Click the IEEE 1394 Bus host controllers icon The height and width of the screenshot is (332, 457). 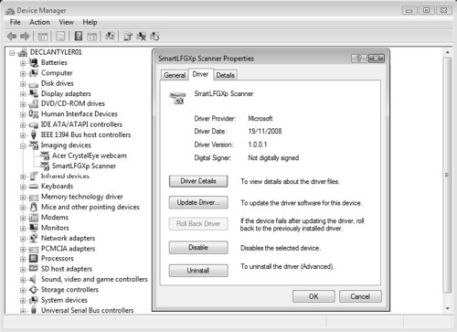[34, 134]
